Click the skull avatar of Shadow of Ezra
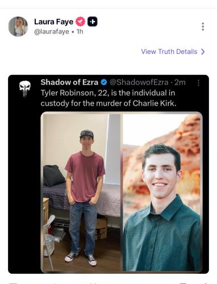217x284 pixels. coord(25,89)
